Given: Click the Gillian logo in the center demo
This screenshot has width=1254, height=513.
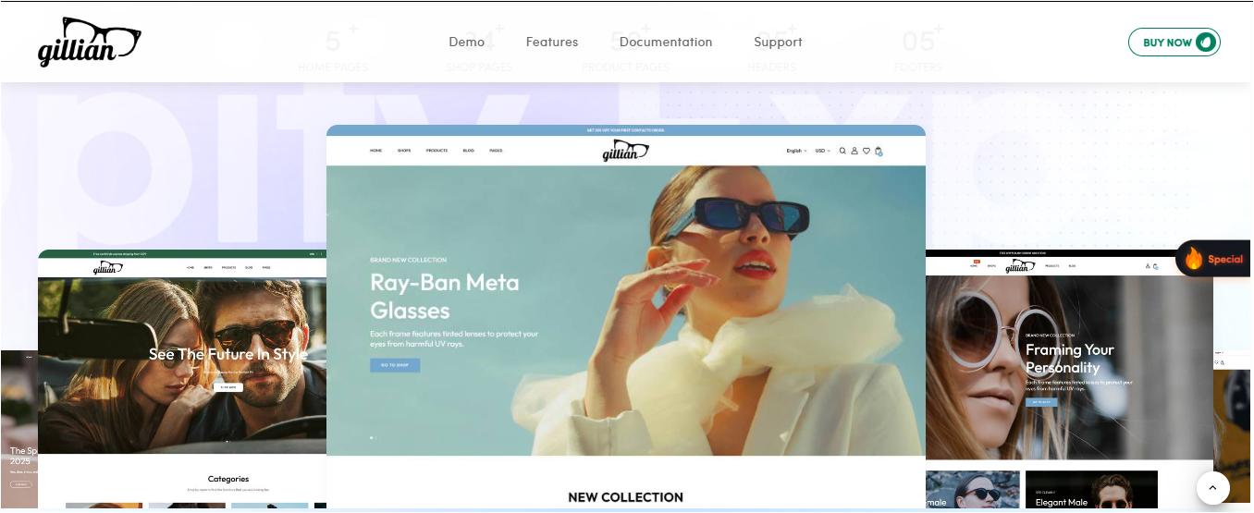Looking at the screenshot, I should 625,151.
